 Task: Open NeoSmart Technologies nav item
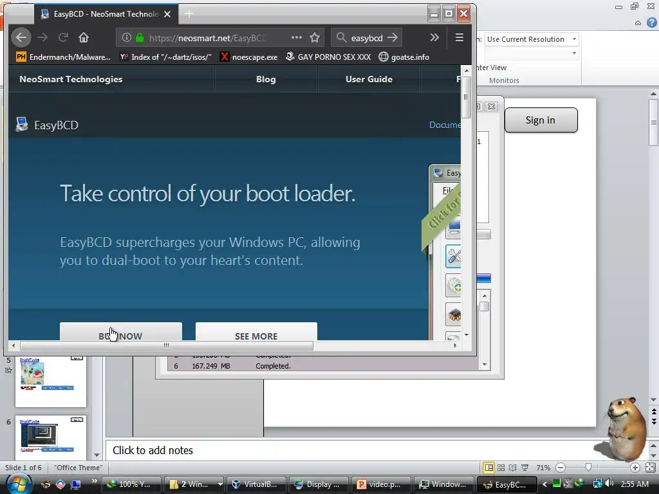point(71,79)
